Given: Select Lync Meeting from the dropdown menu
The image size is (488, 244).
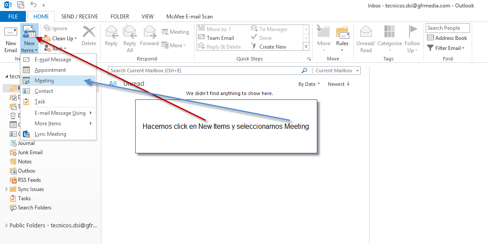Looking at the screenshot, I should [50, 134].
